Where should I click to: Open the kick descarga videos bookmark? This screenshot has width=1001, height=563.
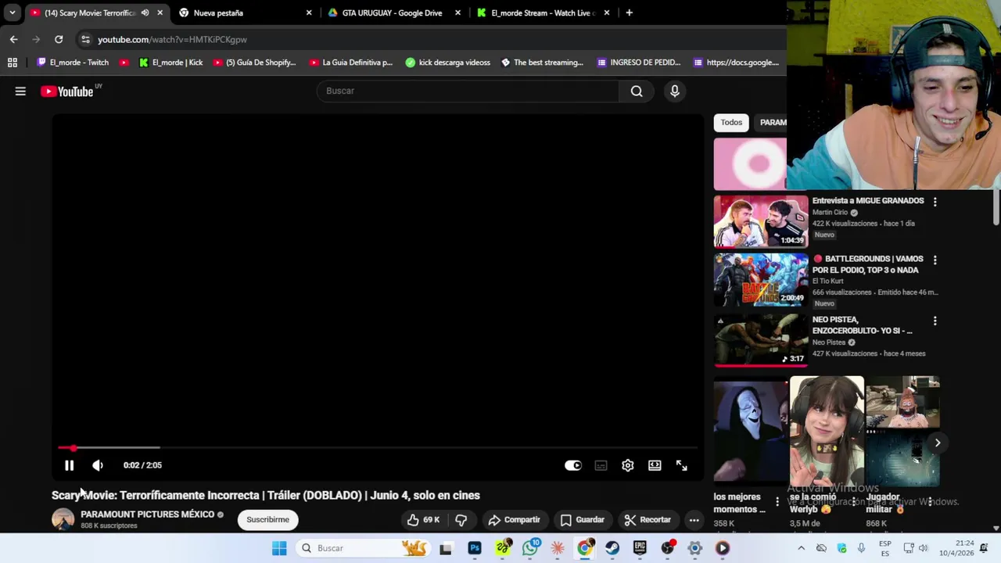click(x=447, y=63)
